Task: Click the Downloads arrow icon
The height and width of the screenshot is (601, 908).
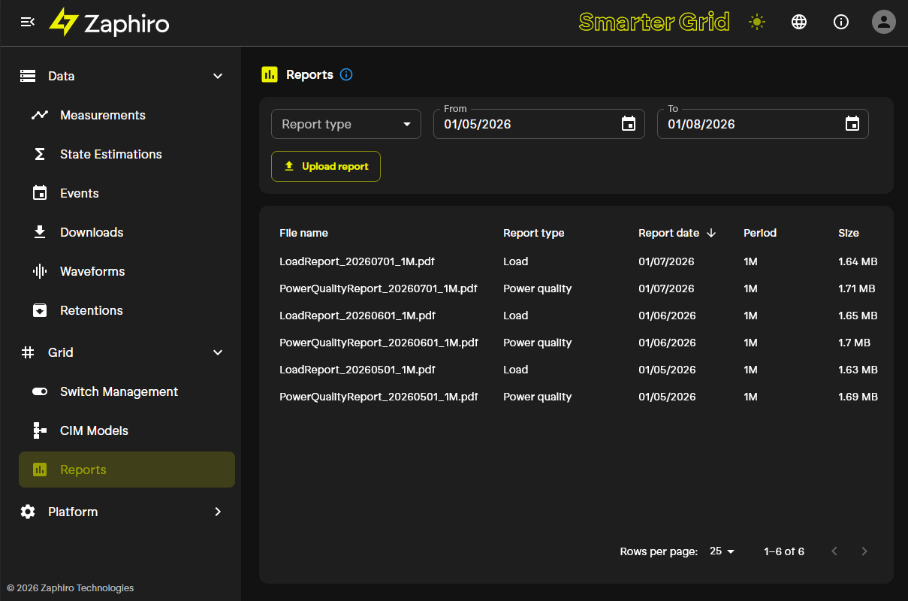Action: point(40,232)
